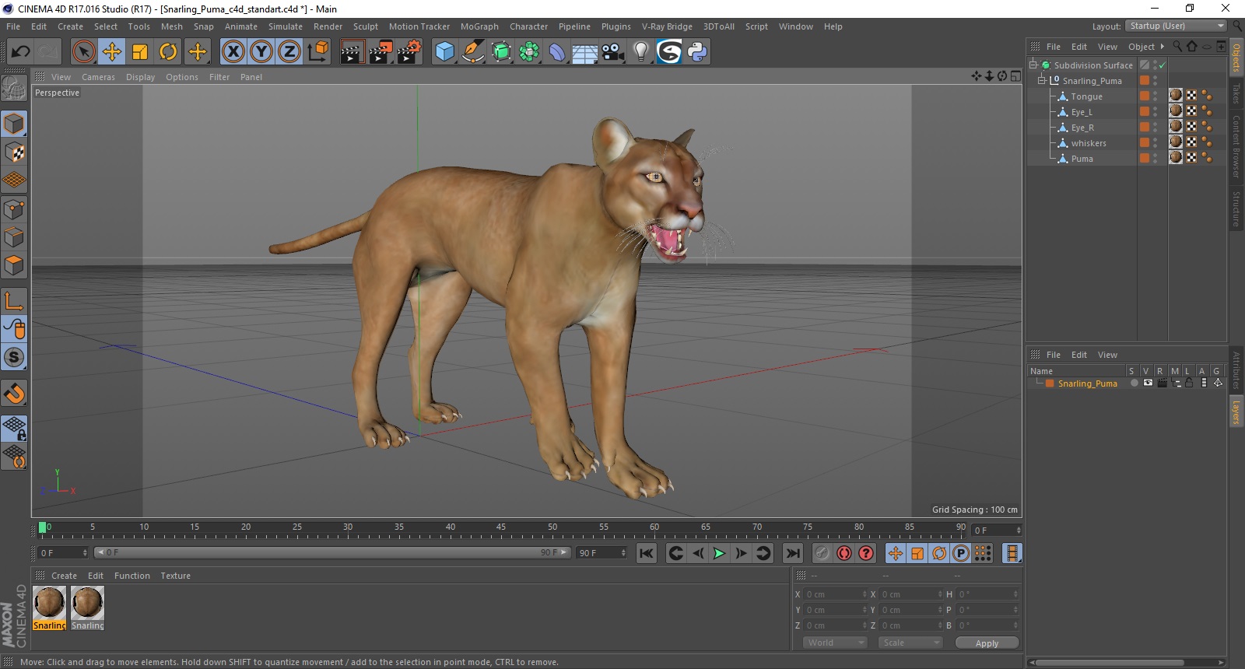Screen dimensions: 1245x669
Task: Switch to Polygons mode
Action: tap(14, 265)
